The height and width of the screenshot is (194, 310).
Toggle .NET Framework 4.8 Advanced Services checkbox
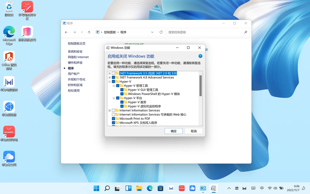tap(113, 78)
